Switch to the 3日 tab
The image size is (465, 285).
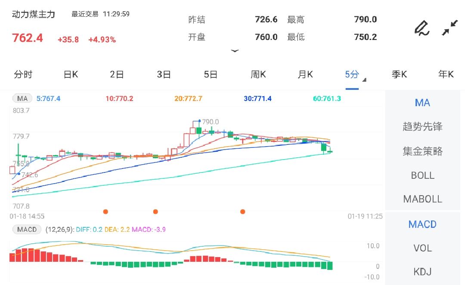coord(164,74)
